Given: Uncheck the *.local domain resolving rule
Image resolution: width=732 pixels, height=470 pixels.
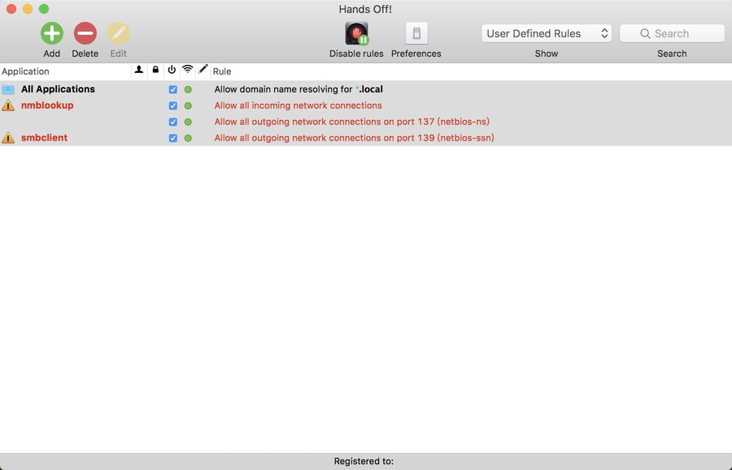Looking at the screenshot, I should pos(172,89).
